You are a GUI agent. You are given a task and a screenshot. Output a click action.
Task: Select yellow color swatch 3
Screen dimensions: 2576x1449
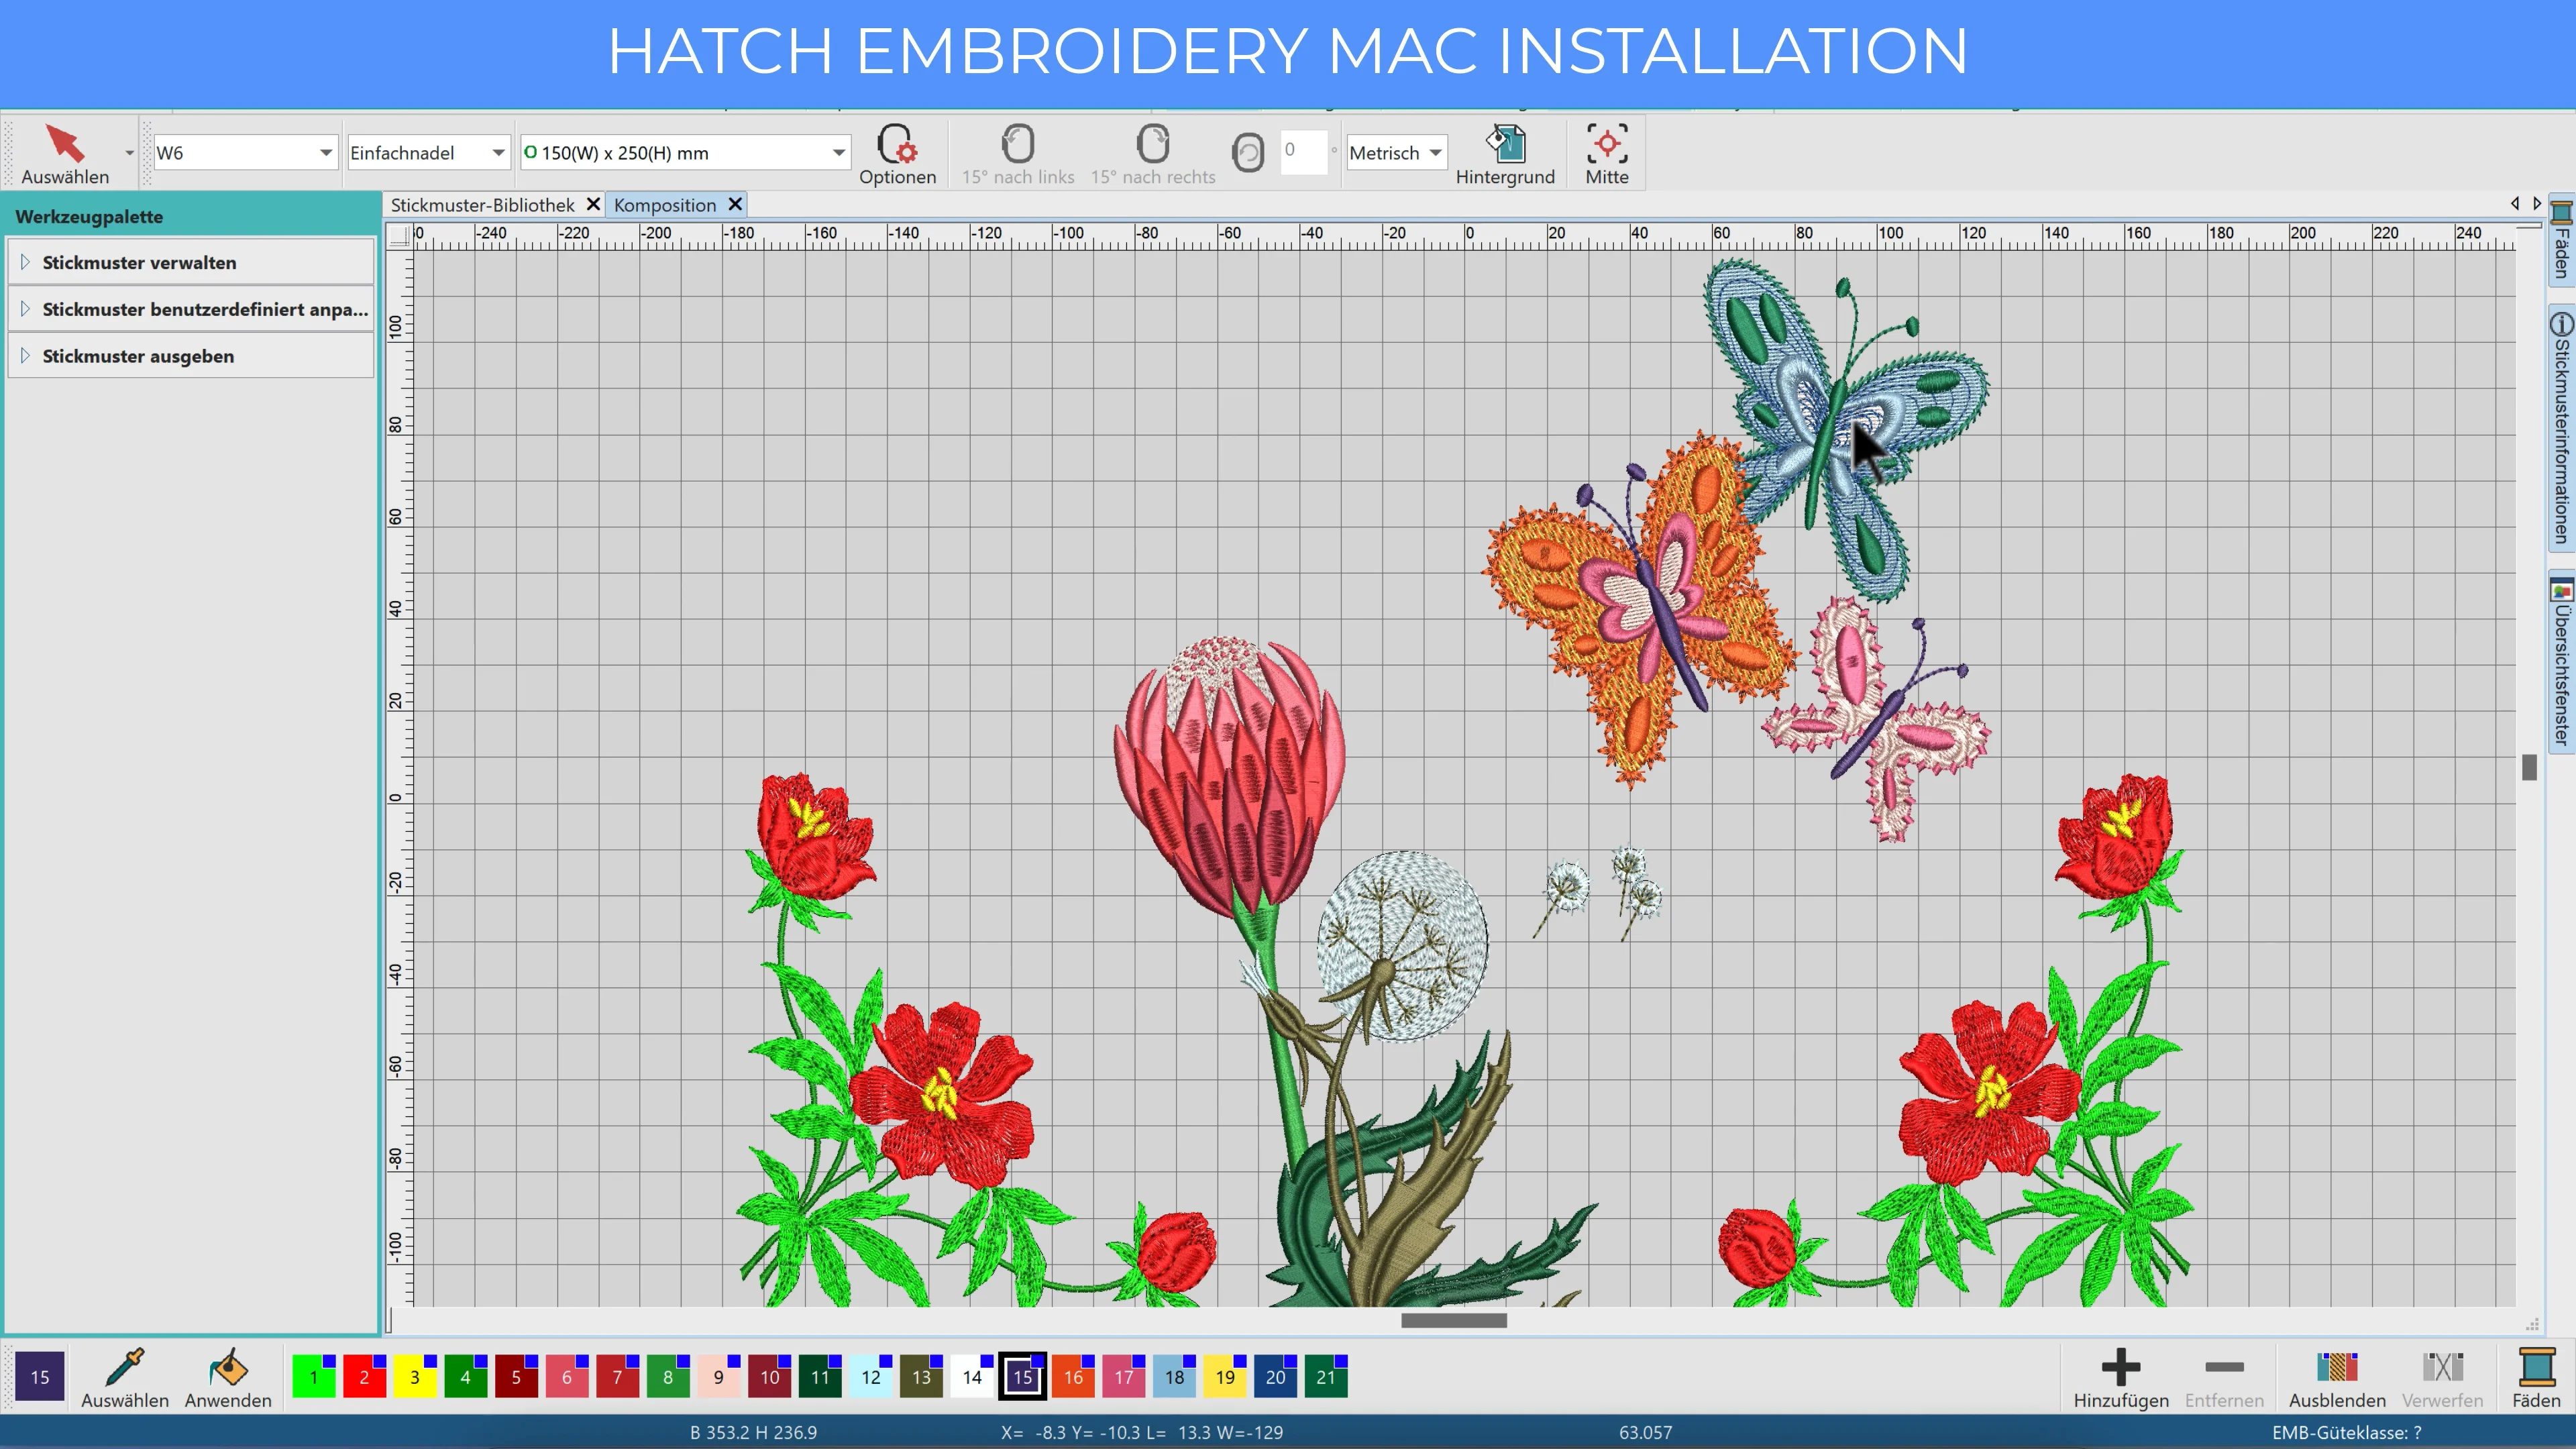(414, 1377)
